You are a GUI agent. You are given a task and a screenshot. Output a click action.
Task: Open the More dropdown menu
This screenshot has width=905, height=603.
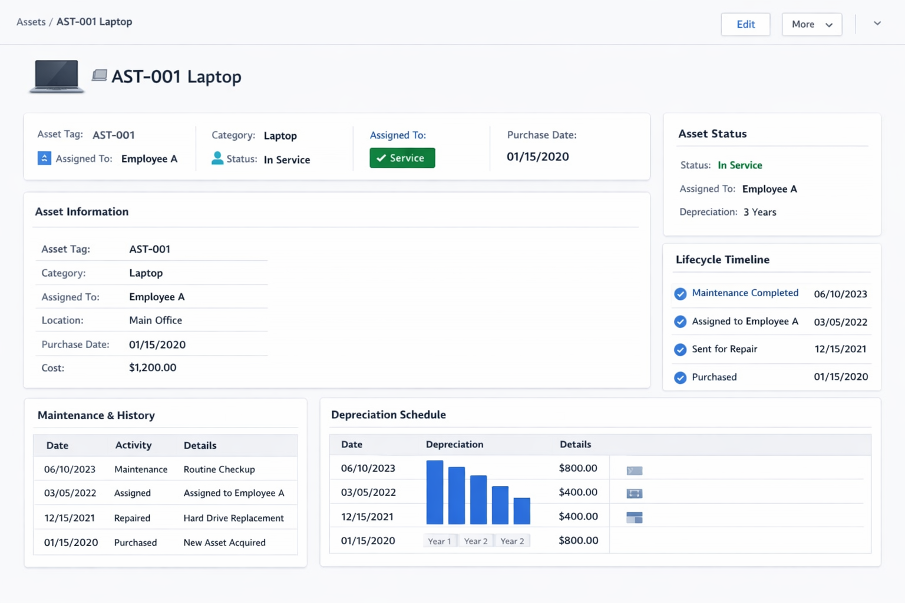point(811,24)
